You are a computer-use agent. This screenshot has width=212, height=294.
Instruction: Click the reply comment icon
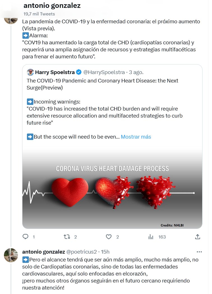pyautogui.click(x=26, y=237)
